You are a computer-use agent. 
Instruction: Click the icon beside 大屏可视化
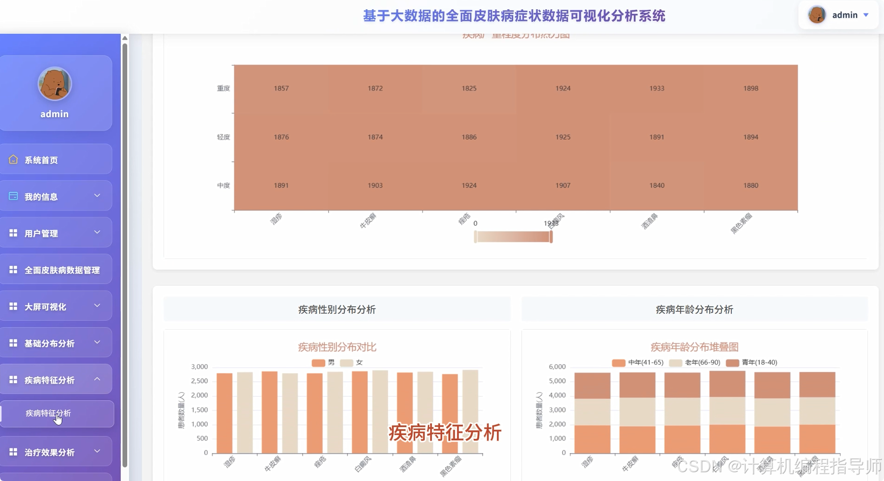(13, 306)
